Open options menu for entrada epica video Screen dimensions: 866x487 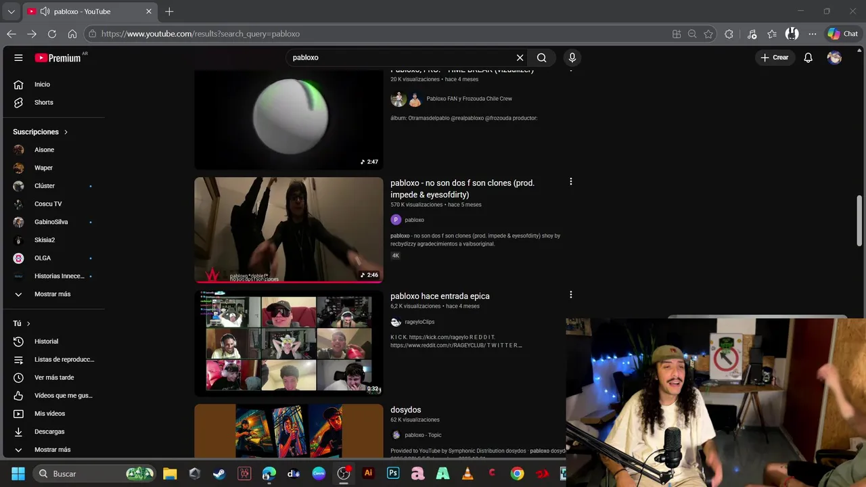(570, 294)
